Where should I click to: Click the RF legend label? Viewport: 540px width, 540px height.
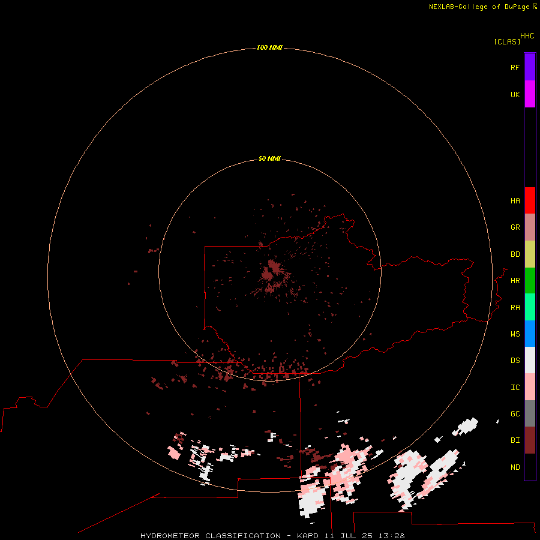pos(515,67)
